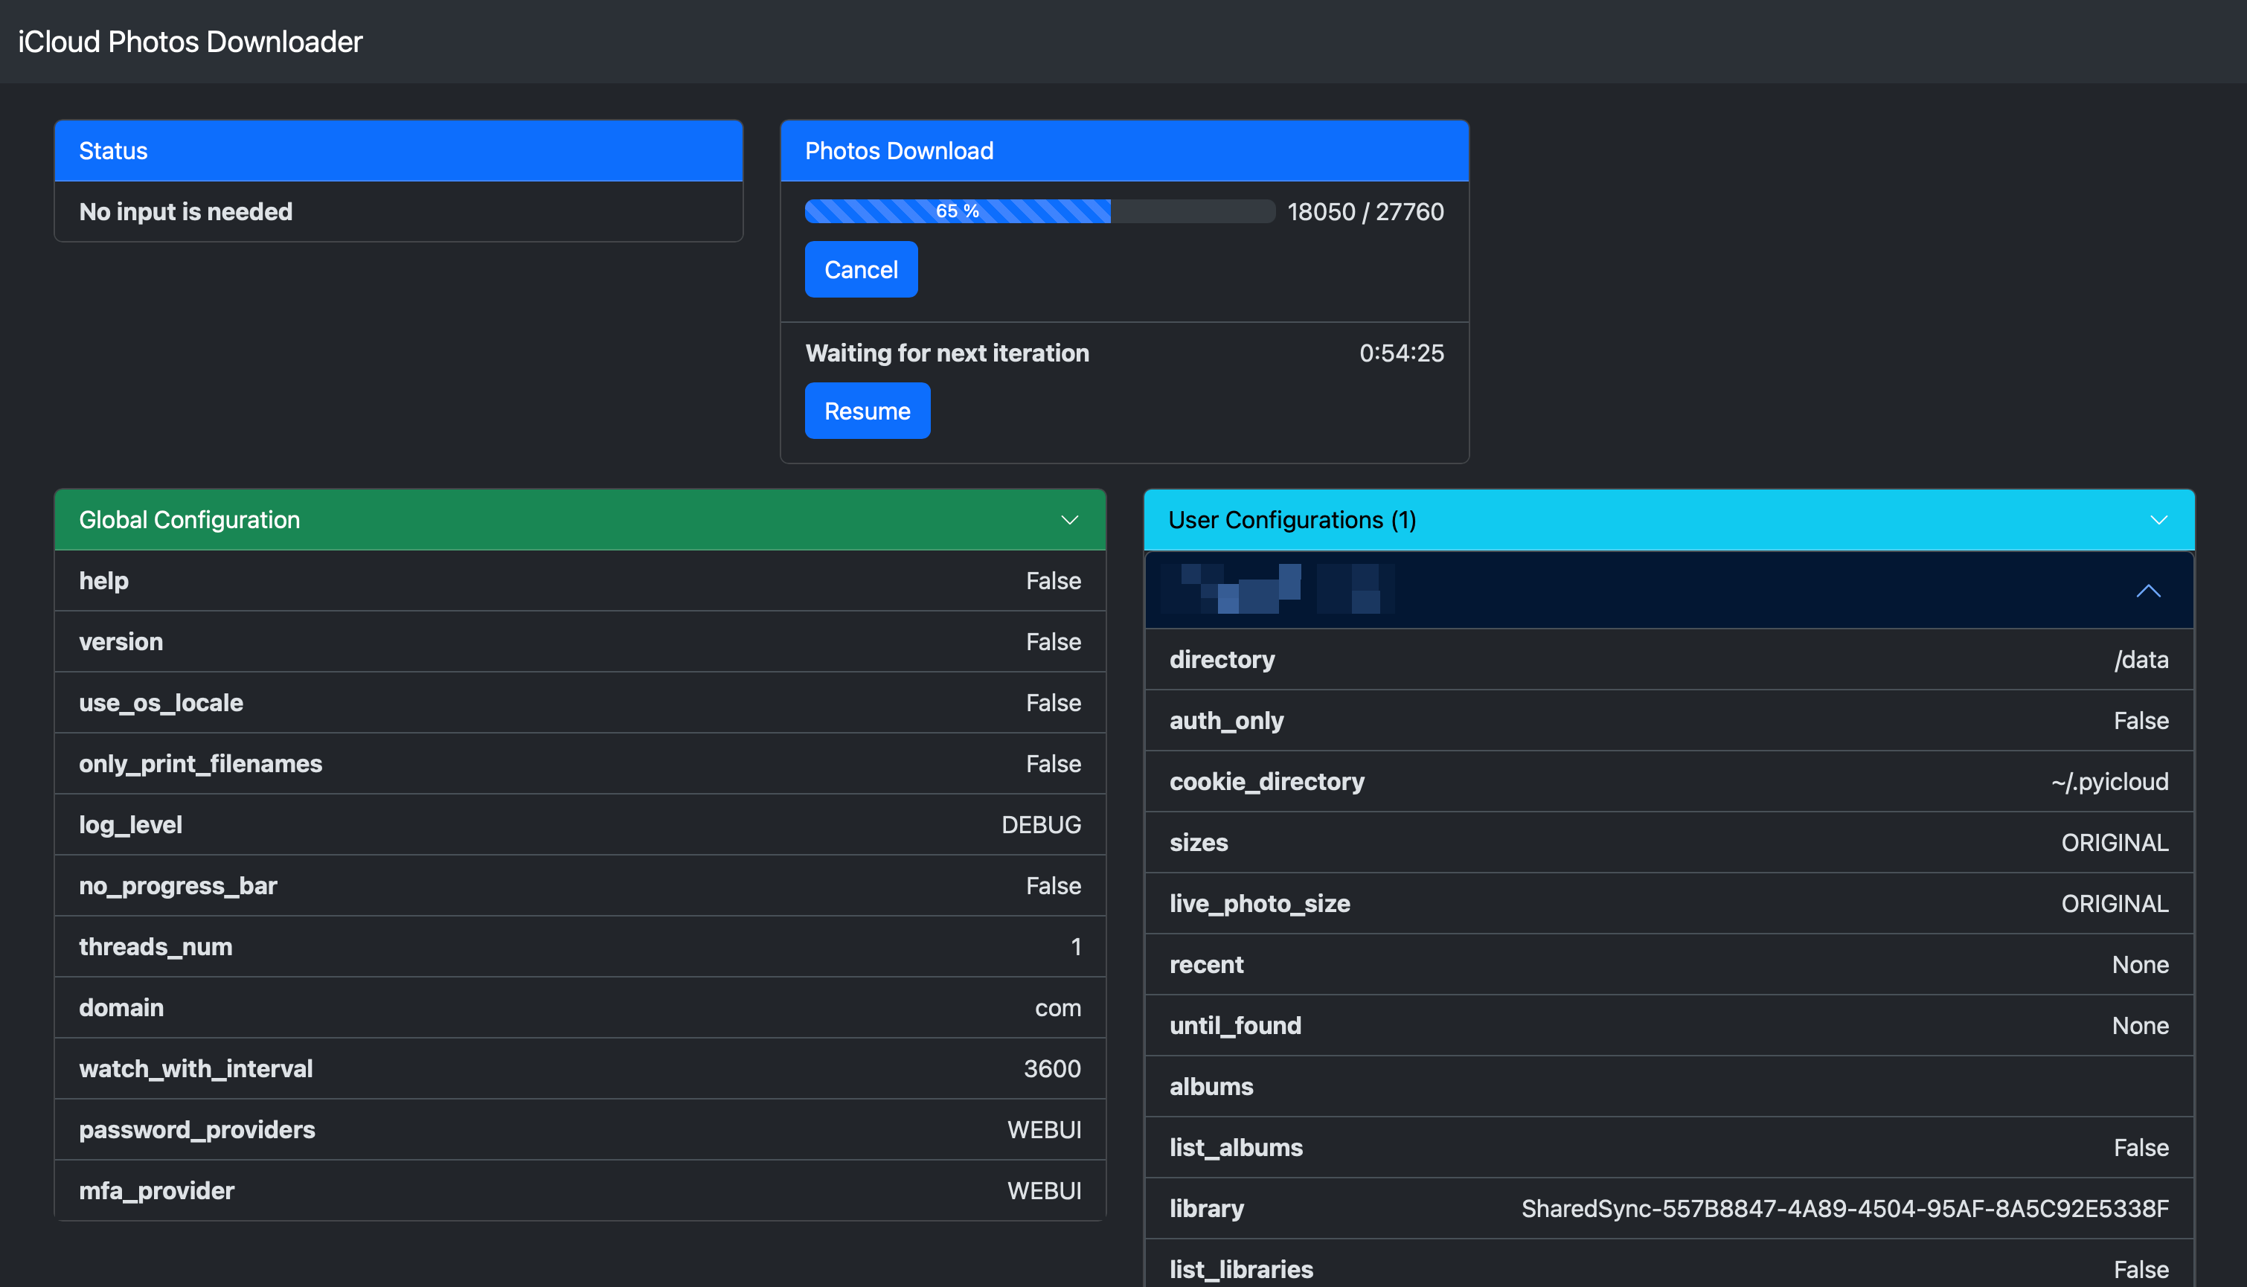The width and height of the screenshot is (2247, 1287).
Task: Select the watch_with_interval row
Action: pos(580,1069)
